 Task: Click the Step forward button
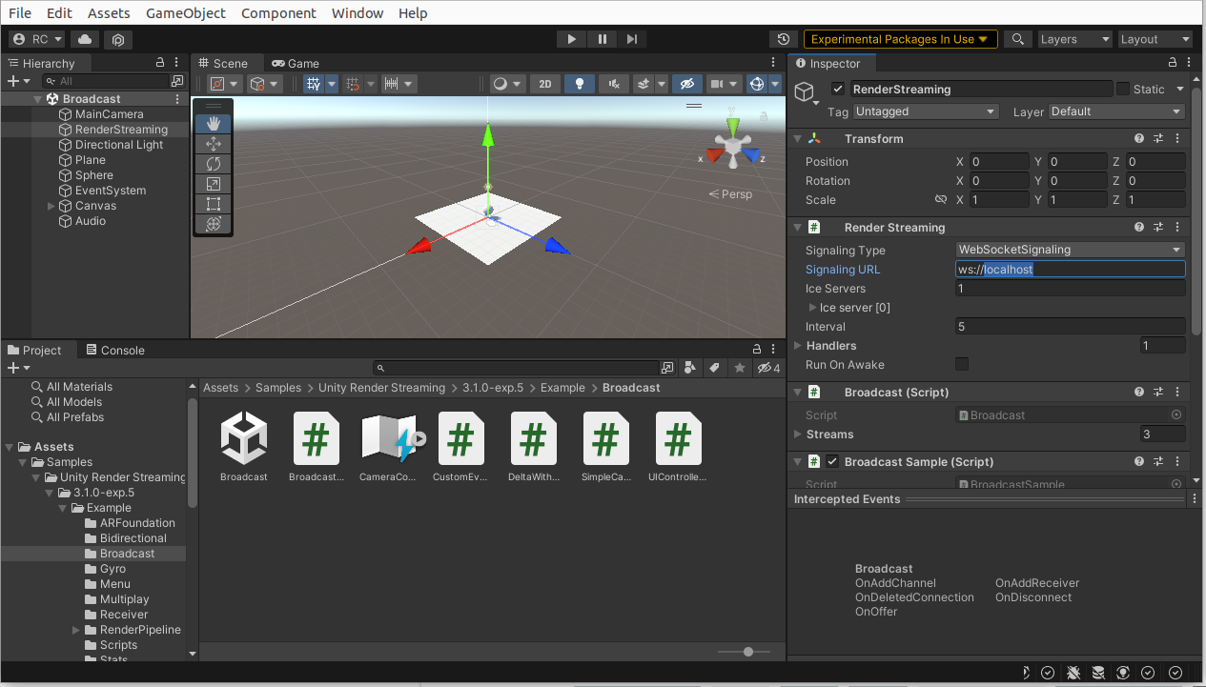pyautogui.click(x=632, y=39)
